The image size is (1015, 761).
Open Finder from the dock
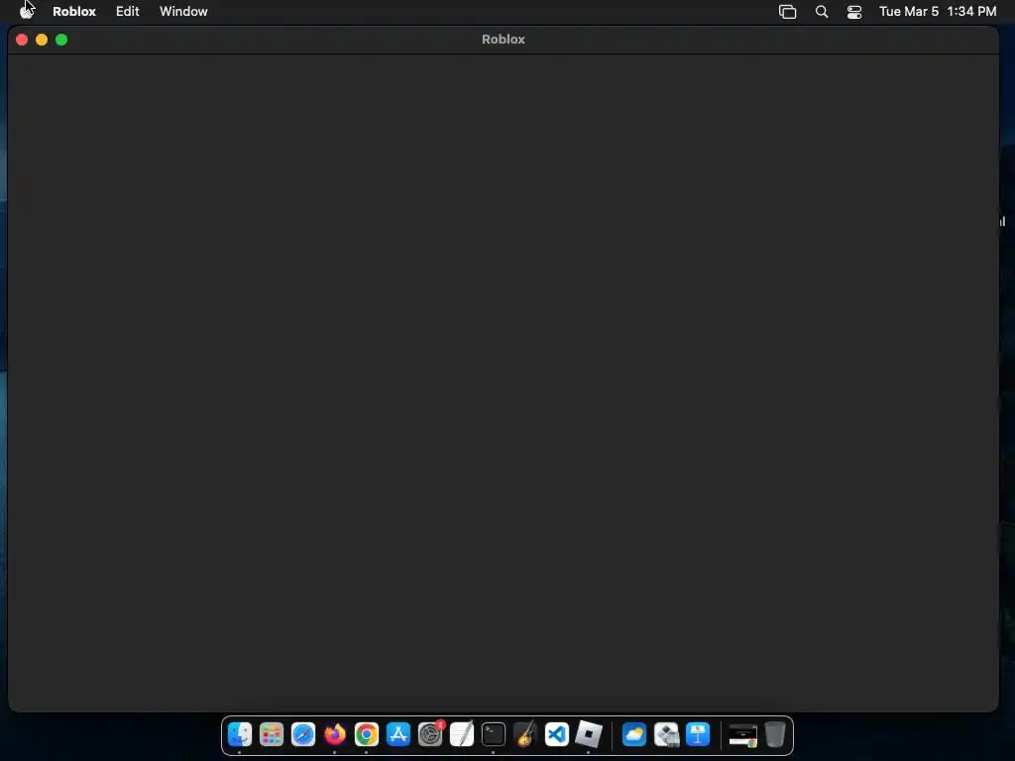click(240, 734)
